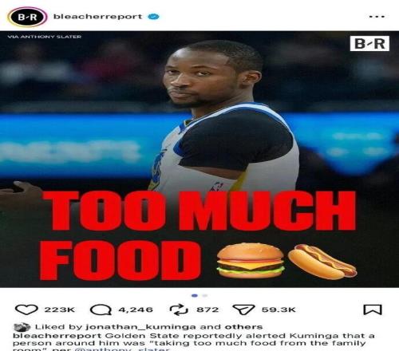Open the three-dot options menu
Image resolution: width=399 pixels, height=351 pixels.
click(377, 17)
